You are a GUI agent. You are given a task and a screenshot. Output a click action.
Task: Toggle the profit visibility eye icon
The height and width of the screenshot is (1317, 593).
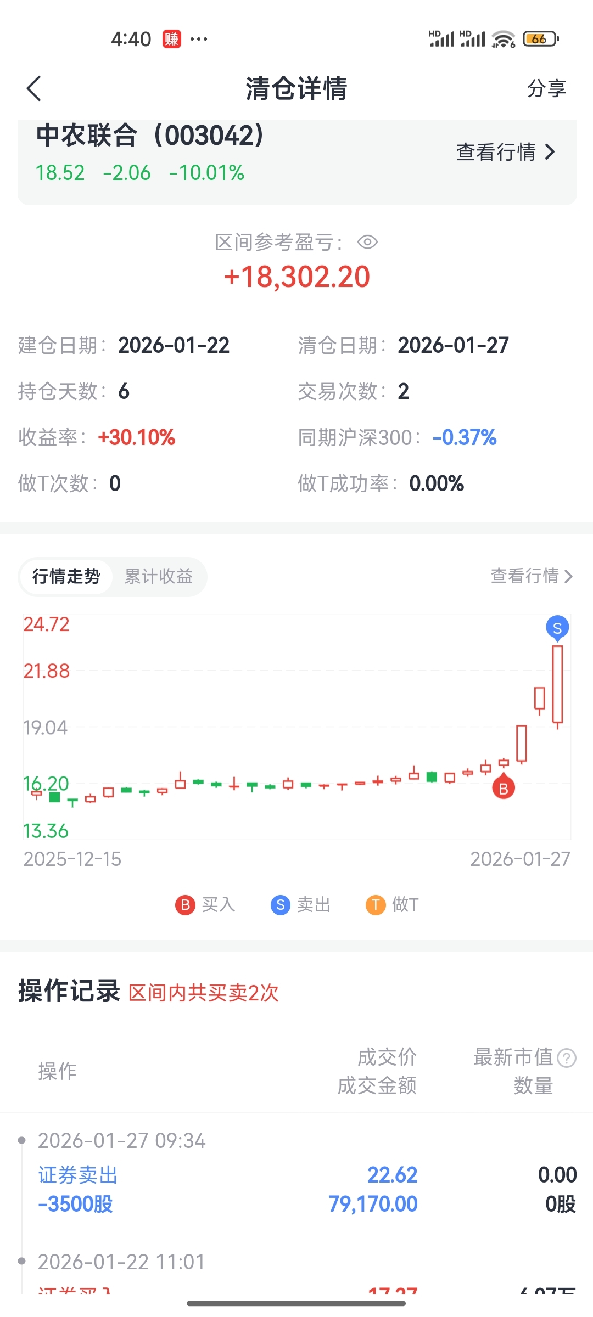point(367,242)
